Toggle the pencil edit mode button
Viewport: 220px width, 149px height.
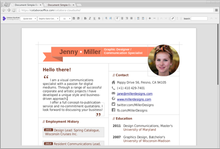(x=173, y=18)
